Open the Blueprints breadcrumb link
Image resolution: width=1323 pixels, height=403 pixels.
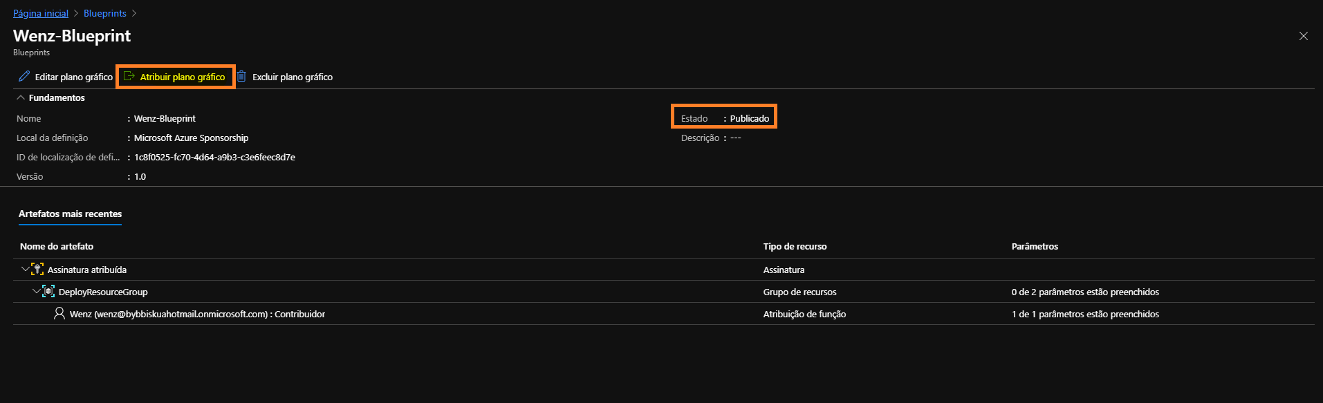point(105,13)
